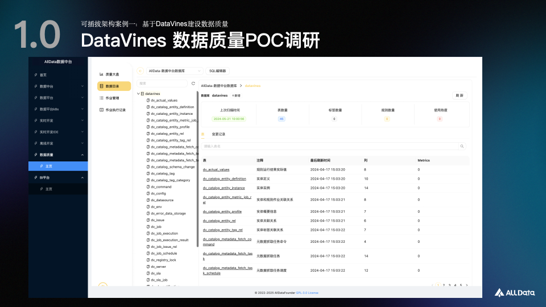Switch to the 表 tab
Screen dimensions: 546x307
coord(202,134)
